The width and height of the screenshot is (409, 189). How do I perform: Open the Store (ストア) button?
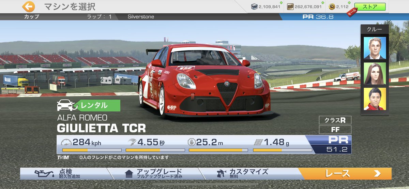tap(370, 6)
